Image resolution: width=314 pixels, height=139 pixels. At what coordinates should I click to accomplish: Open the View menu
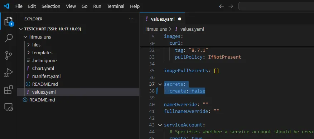pyautogui.click(x=71, y=6)
